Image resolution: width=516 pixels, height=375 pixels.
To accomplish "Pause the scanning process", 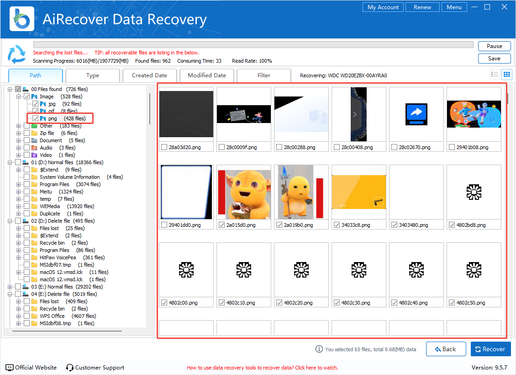I will tap(494, 46).
